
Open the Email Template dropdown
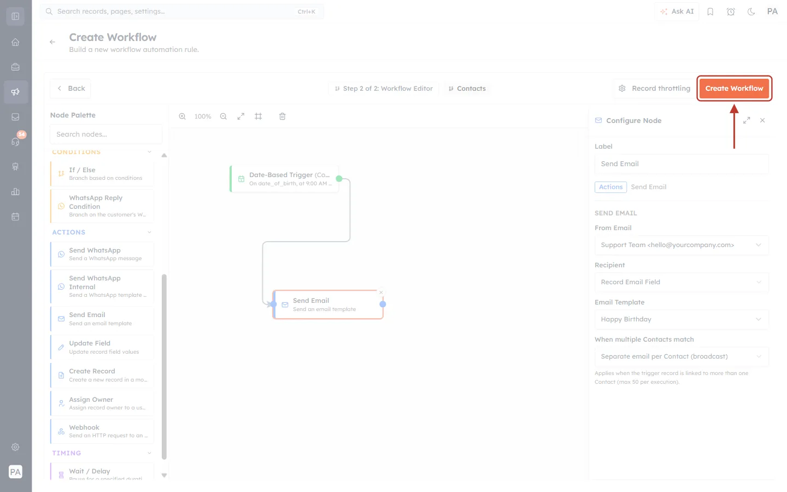(682, 319)
